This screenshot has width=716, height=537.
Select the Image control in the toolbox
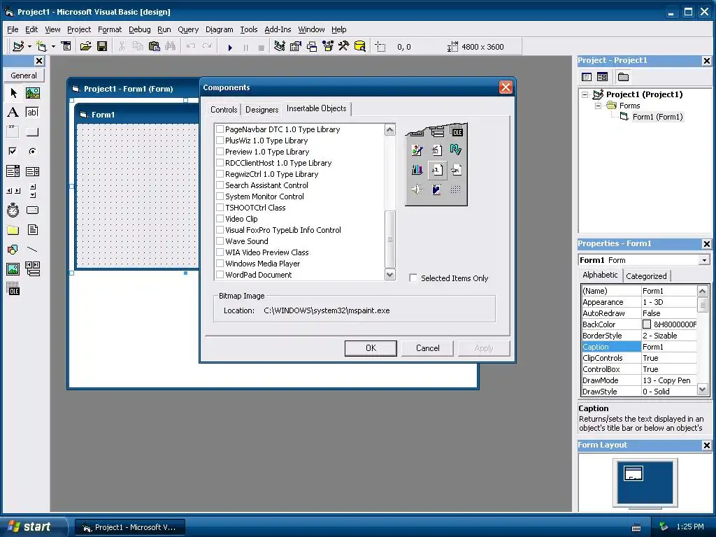(x=13, y=269)
